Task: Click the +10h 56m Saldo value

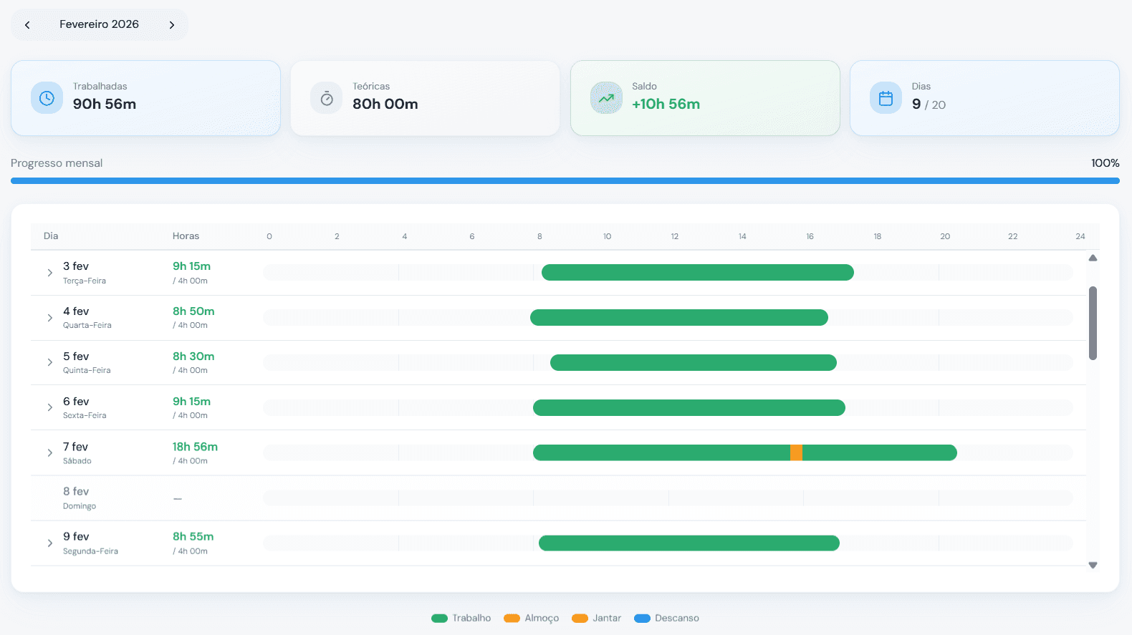Action: click(666, 104)
